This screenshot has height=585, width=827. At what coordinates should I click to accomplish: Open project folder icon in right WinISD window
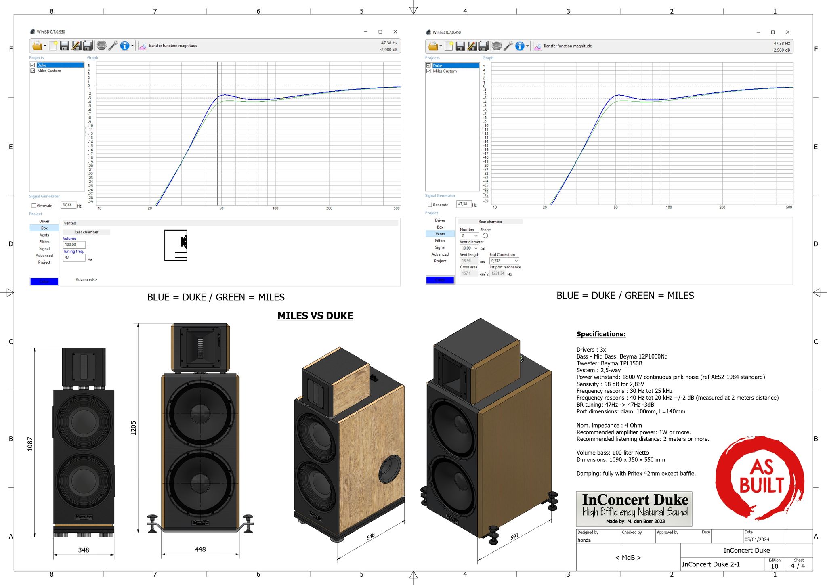(x=432, y=46)
